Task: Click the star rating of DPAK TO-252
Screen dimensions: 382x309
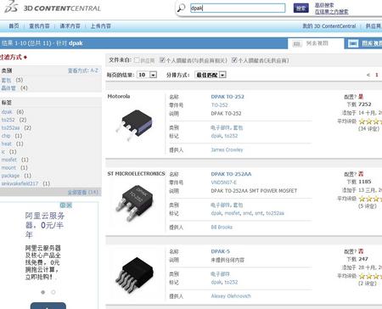Action: coord(370,121)
